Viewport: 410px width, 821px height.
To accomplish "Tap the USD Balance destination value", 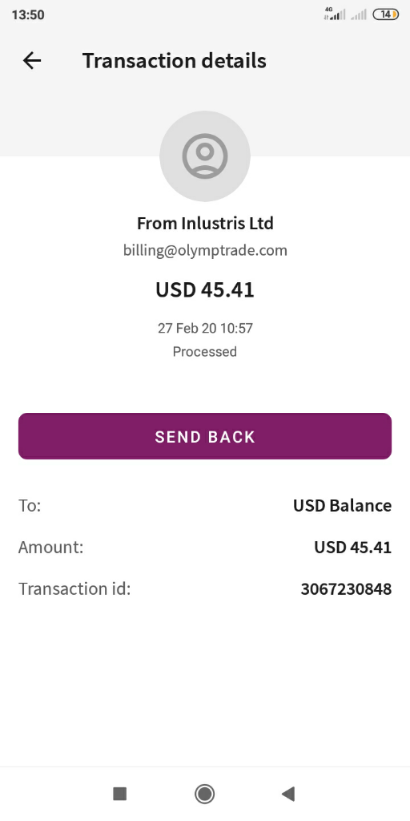I will 343,505.
